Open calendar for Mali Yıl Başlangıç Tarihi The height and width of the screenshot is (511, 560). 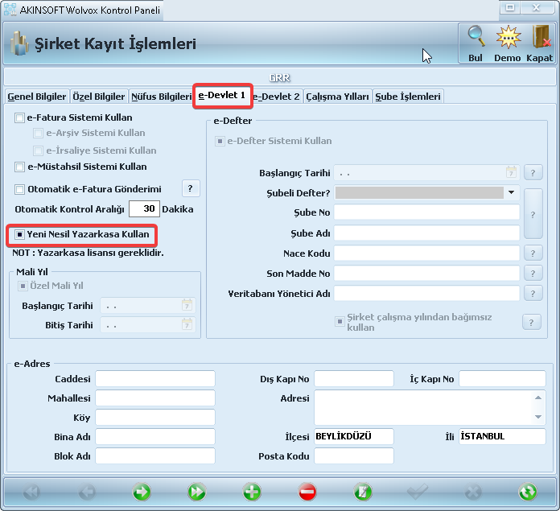pyautogui.click(x=187, y=305)
